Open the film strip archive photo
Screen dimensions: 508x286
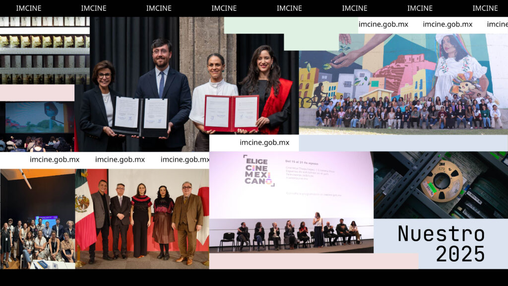click(x=45, y=50)
